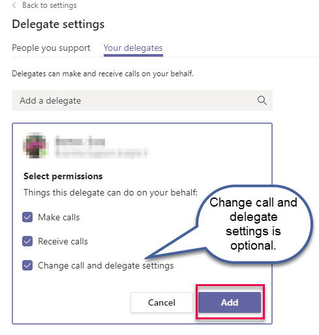This screenshot has width=319, height=335.
Task: Switch to People you support tab
Action: click(x=51, y=48)
